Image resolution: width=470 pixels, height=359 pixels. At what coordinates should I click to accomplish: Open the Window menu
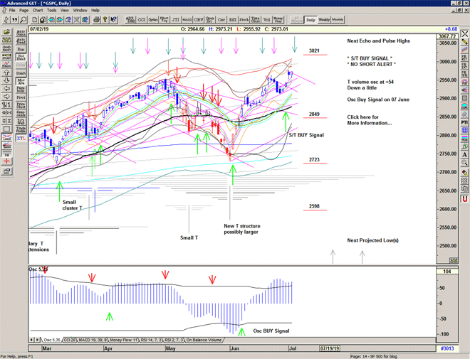tap(80, 11)
